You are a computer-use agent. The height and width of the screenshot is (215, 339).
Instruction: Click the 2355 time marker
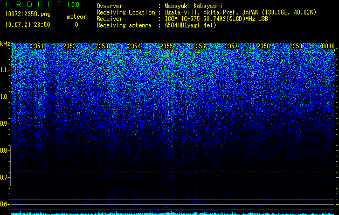click(x=167, y=46)
